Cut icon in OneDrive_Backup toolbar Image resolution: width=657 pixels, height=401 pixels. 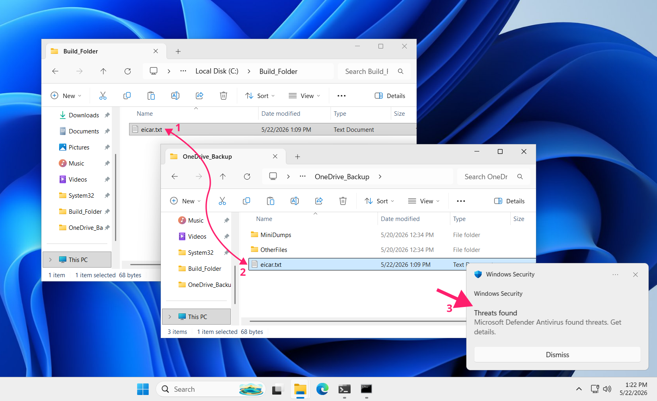[222, 201]
